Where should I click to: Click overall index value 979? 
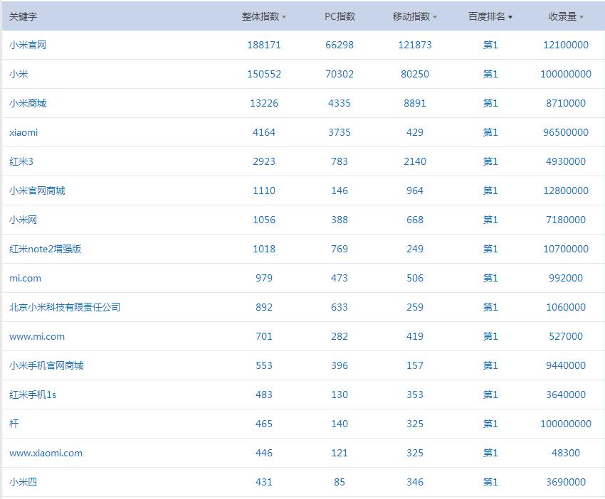264,278
